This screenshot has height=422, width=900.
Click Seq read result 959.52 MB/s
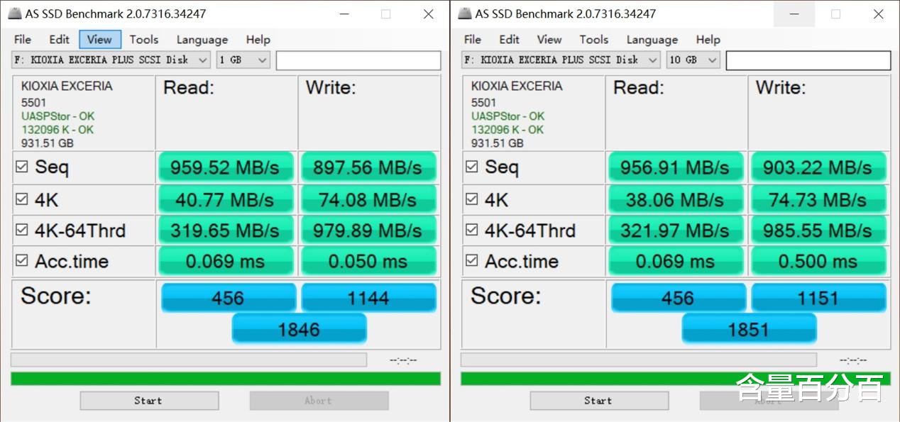(x=226, y=167)
